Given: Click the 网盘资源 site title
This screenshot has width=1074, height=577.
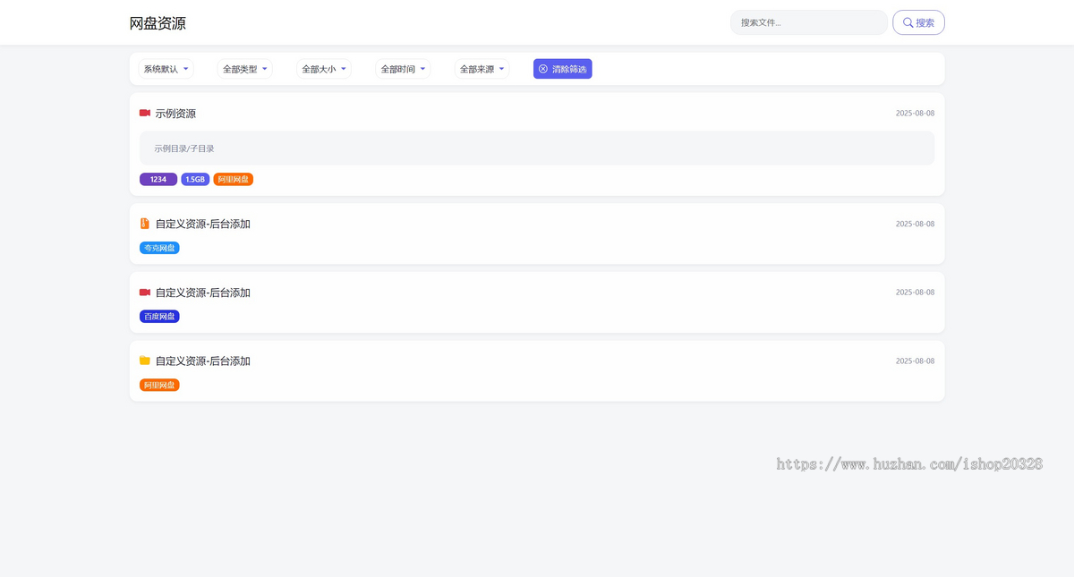Looking at the screenshot, I should (x=158, y=23).
